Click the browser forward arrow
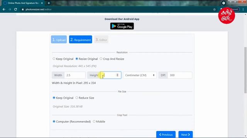Screen dimensions: 247x138 (10, 9)
